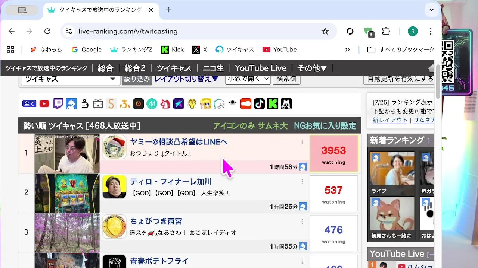This screenshot has height=268, width=478.
Task: Select the joystick platform filter icon next to TwitCasting
Action: 85,104
